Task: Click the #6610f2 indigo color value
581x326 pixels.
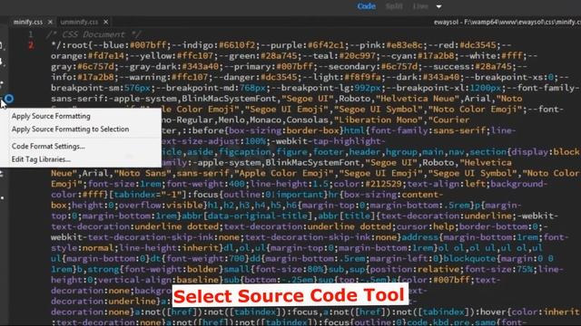Action: [x=237, y=45]
